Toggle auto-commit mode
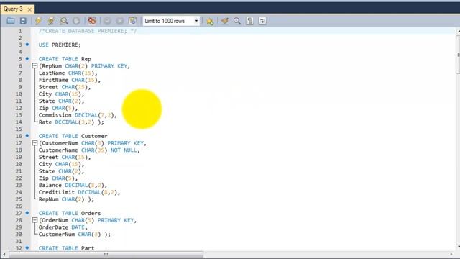 tap(132, 21)
